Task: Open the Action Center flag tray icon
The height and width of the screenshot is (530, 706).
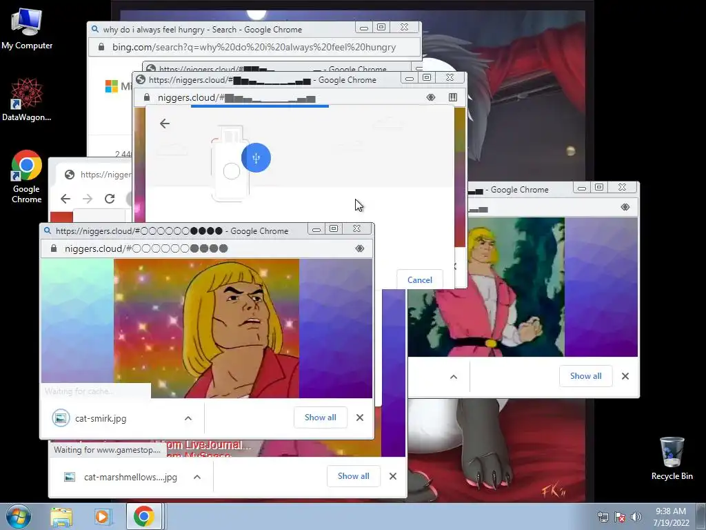Action: click(620, 517)
